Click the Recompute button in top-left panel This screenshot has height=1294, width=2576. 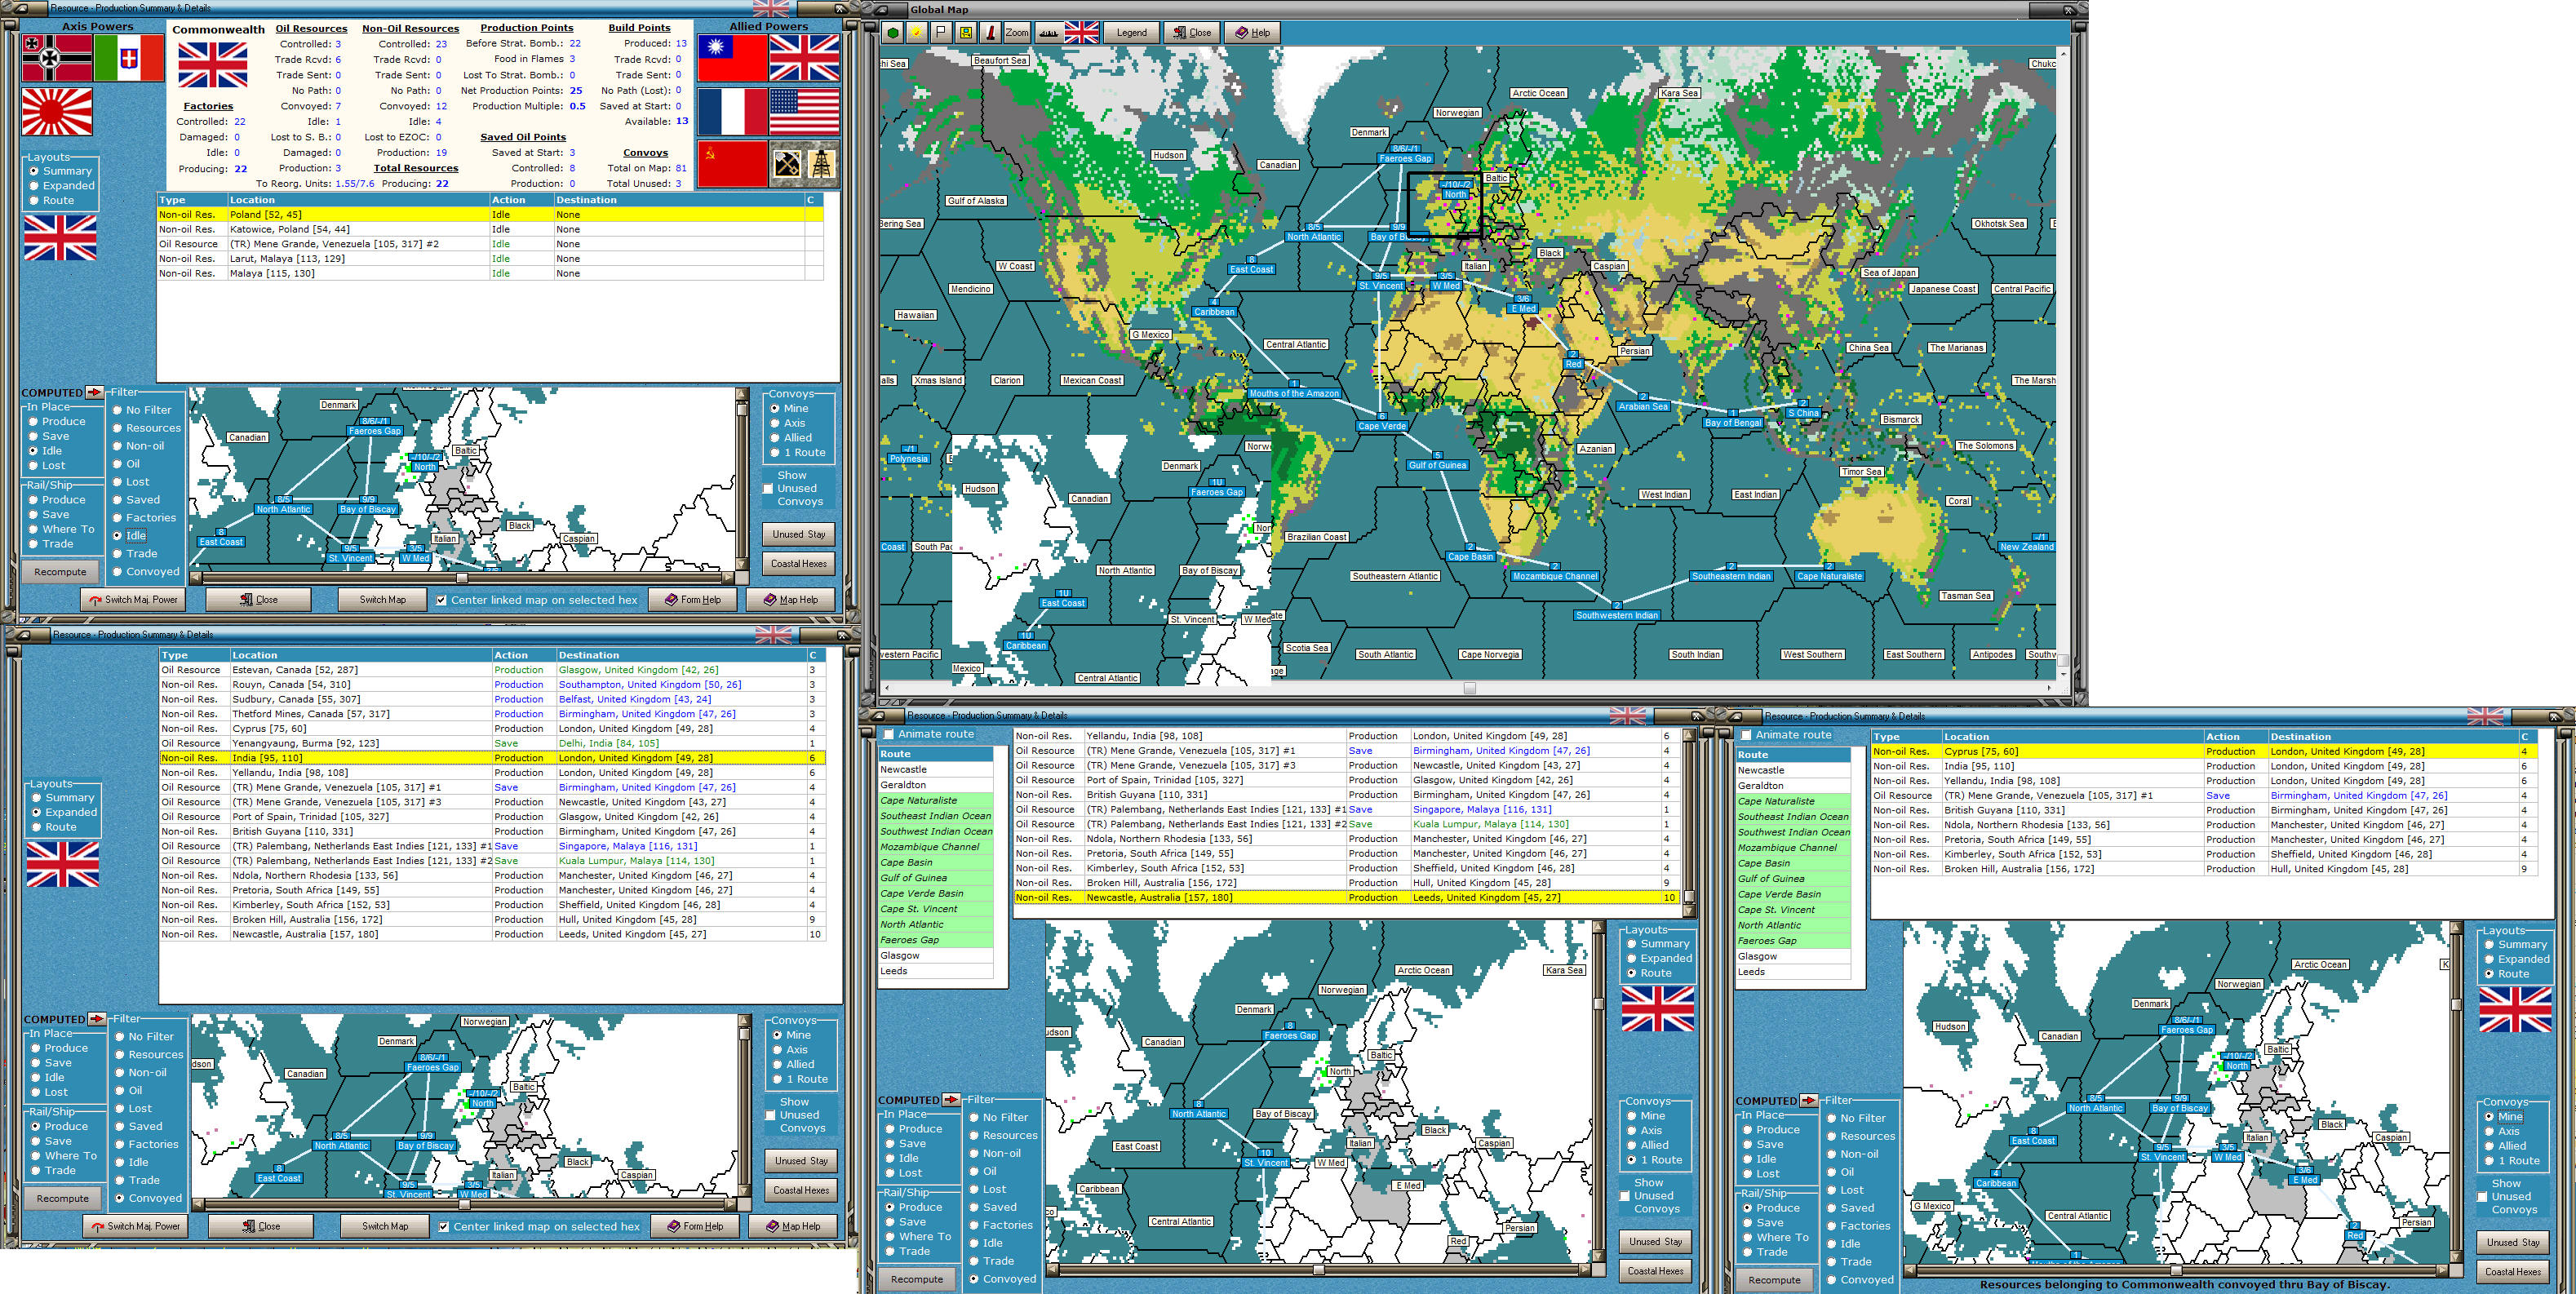tap(60, 572)
